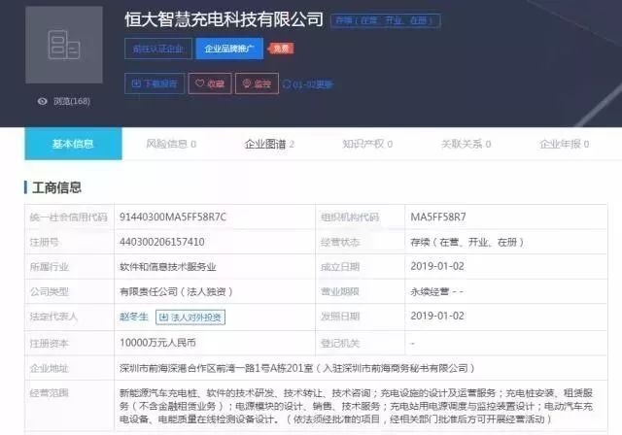622x435 pixels.
Task: Click the eye icon beside 浏览(168)
Action: click(42, 101)
